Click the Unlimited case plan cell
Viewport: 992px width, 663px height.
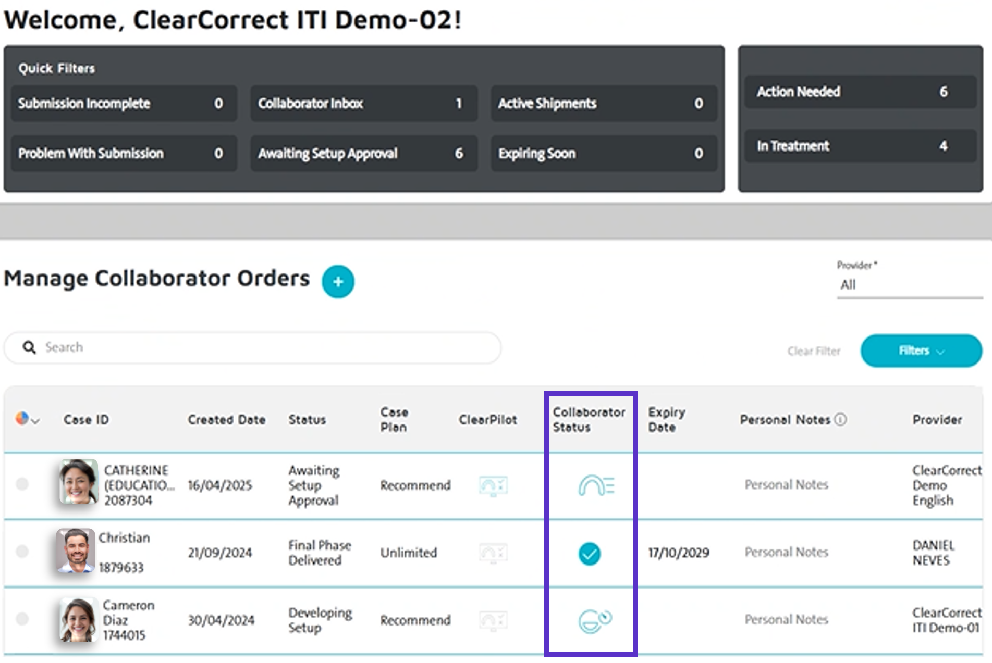(408, 553)
